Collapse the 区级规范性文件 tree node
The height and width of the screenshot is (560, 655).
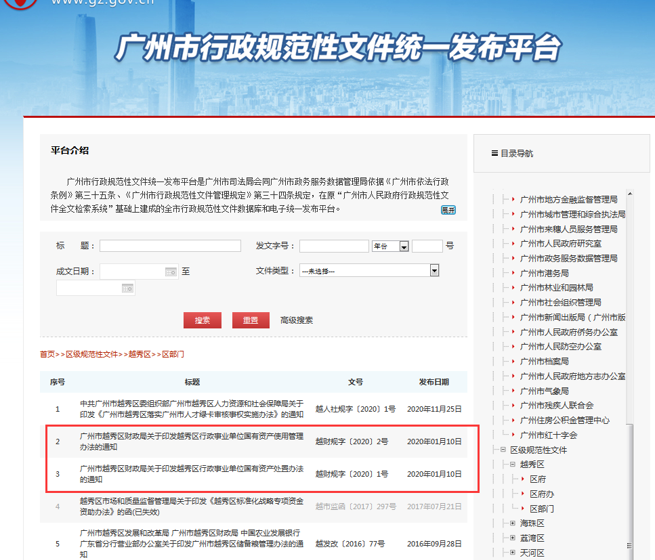click(x=503, y=450)
